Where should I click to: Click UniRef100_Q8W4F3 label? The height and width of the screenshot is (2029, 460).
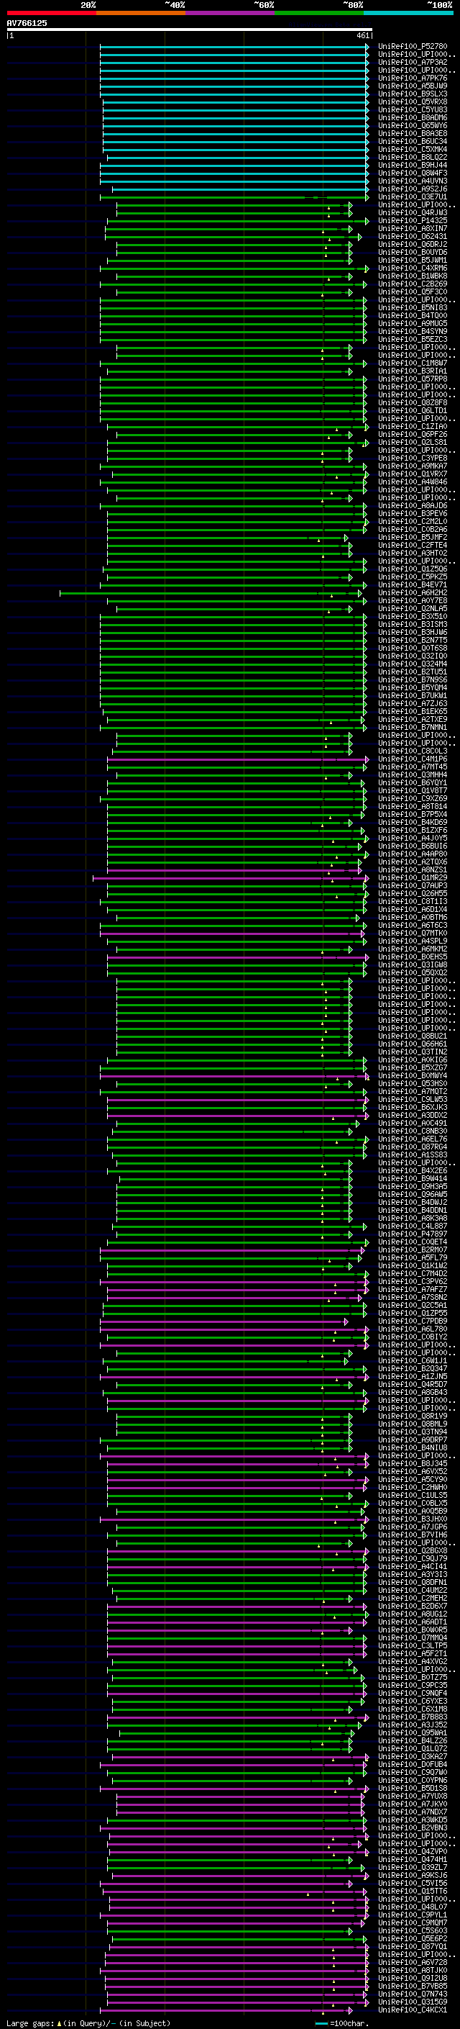pyautogui.click(x=413, y=173)
